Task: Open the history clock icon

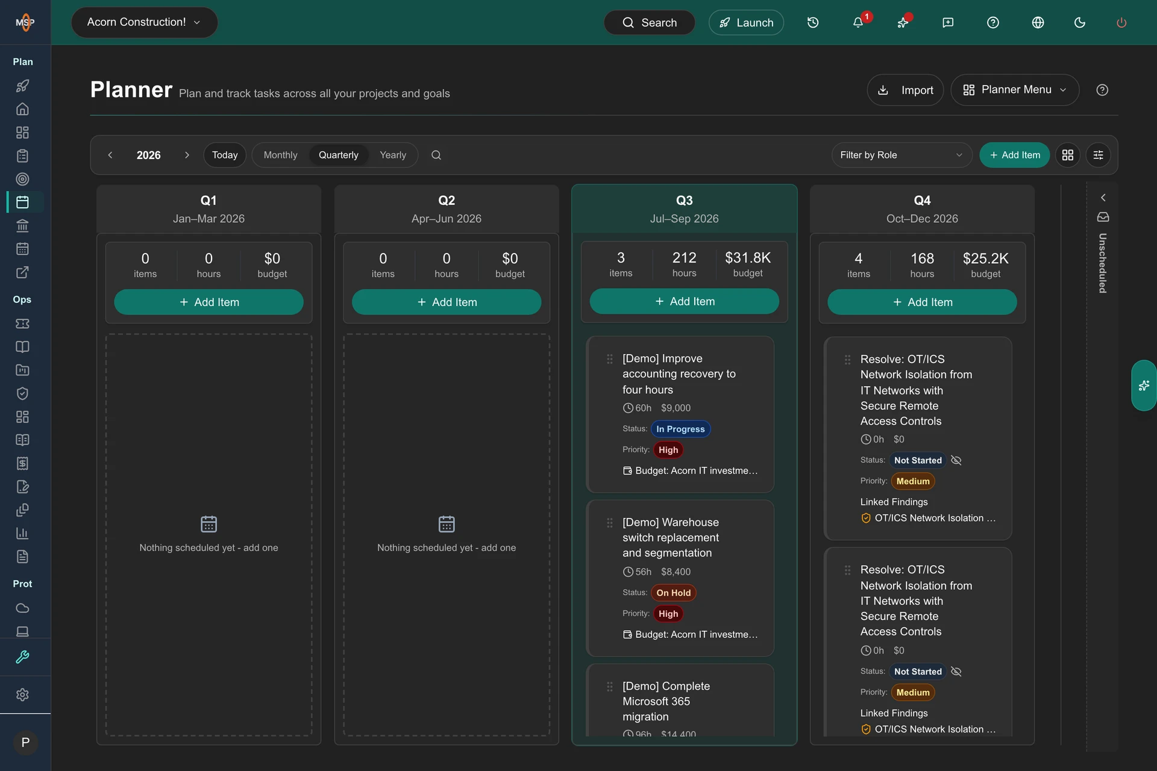Action: [x=813, y=22]
